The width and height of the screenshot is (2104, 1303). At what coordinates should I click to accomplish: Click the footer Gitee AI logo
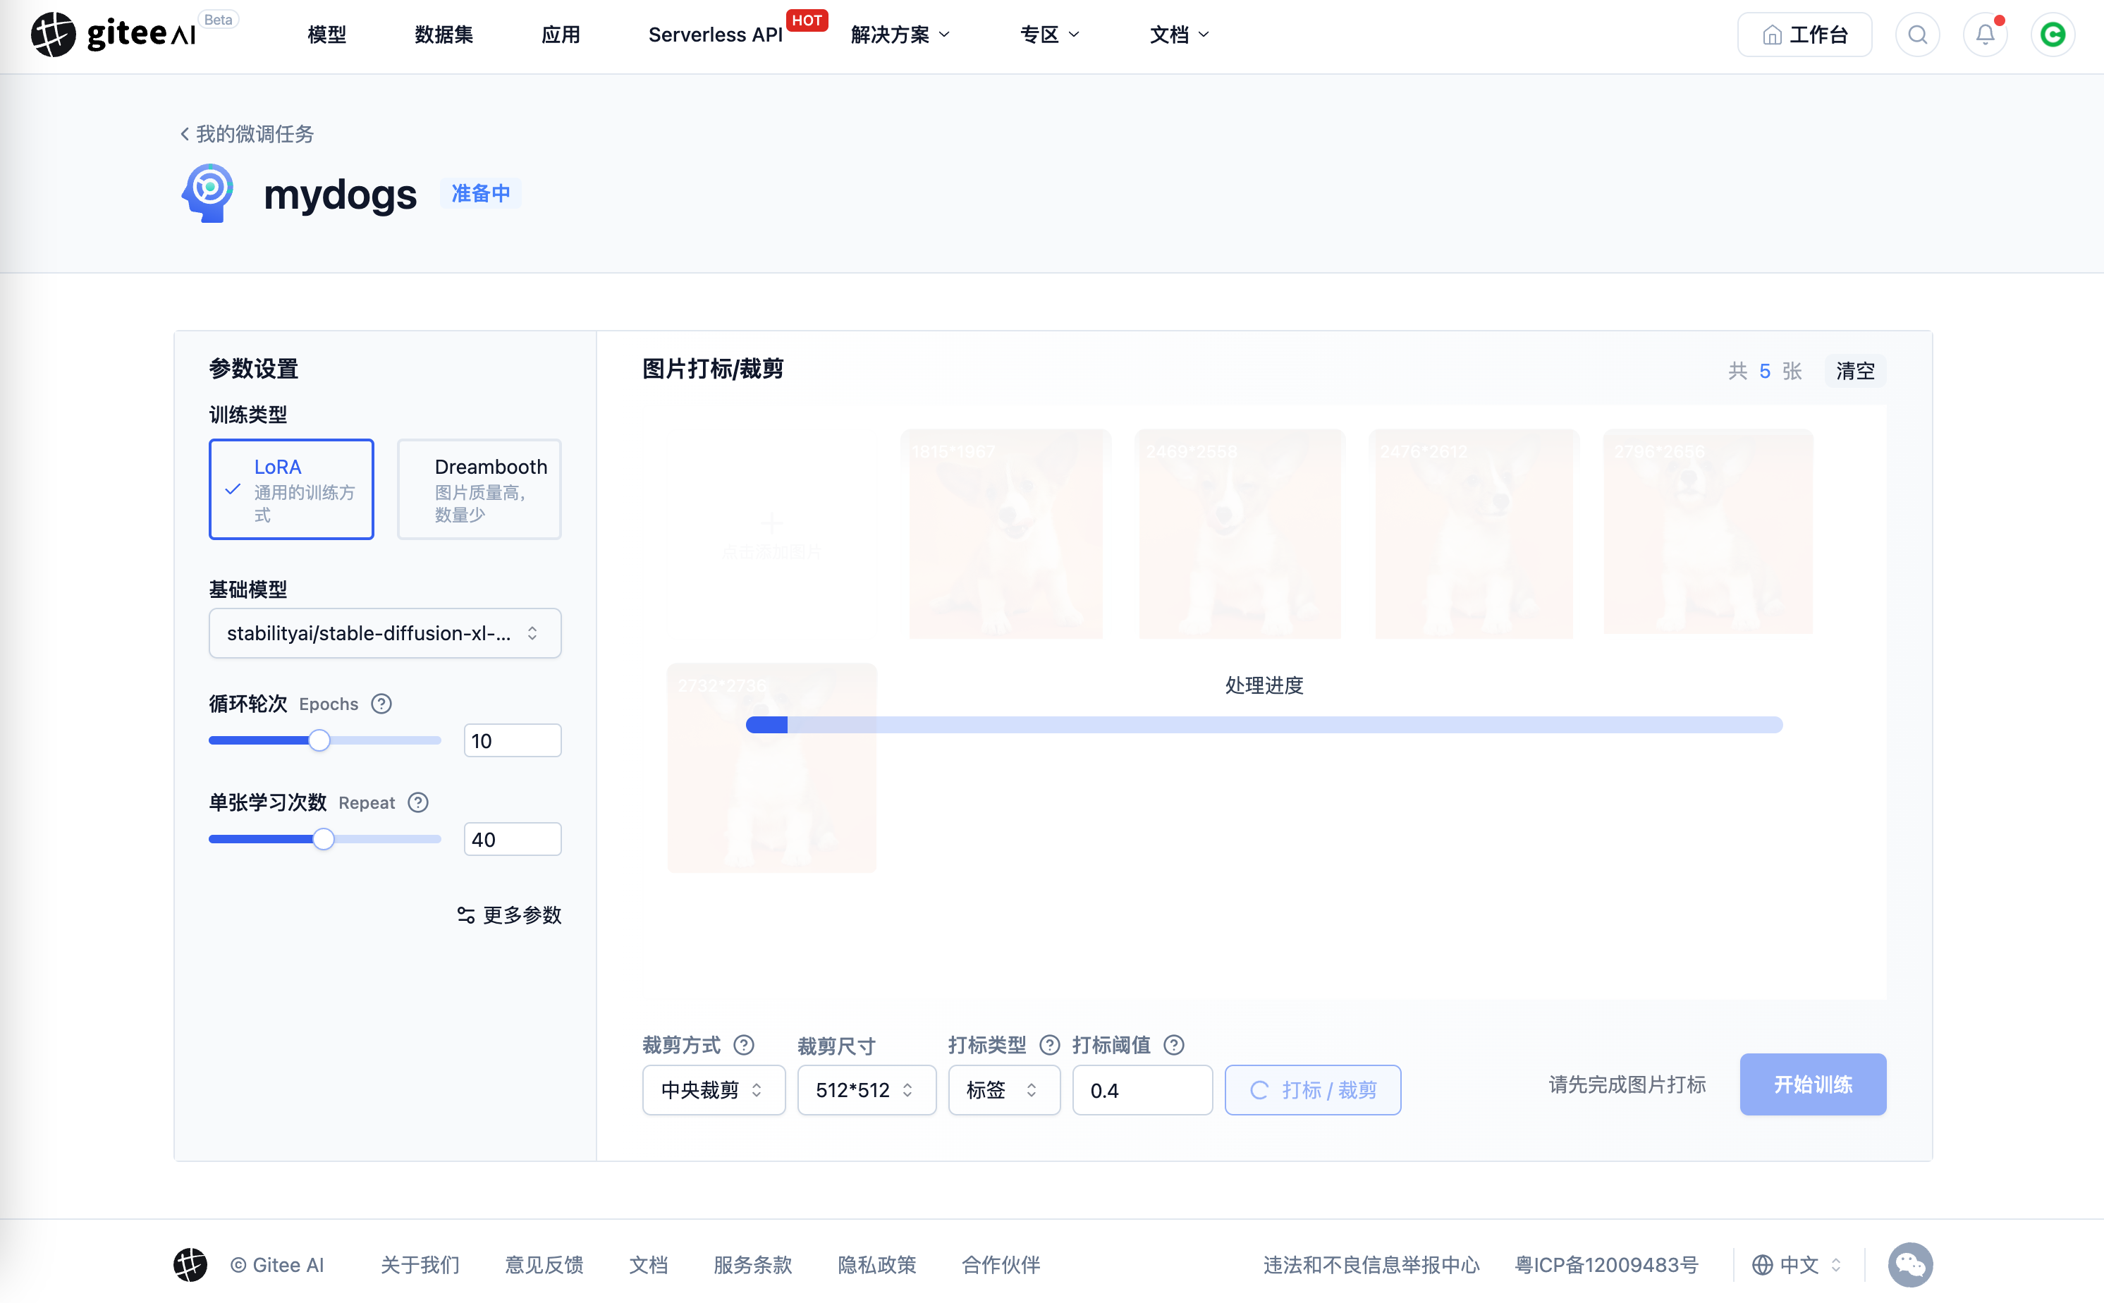pos(190,1264)
